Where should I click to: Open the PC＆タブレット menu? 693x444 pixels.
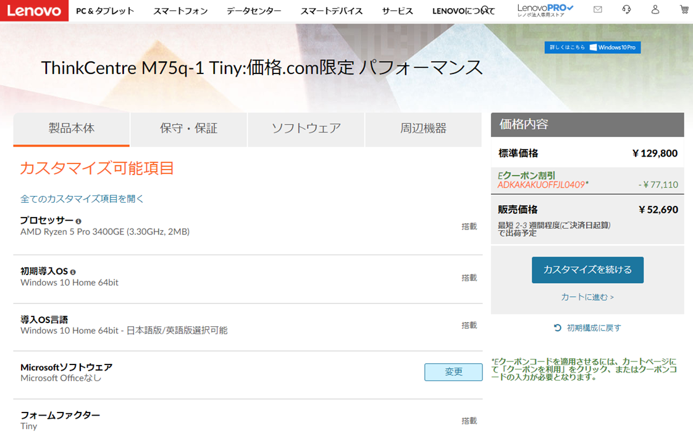pos(105,11)
